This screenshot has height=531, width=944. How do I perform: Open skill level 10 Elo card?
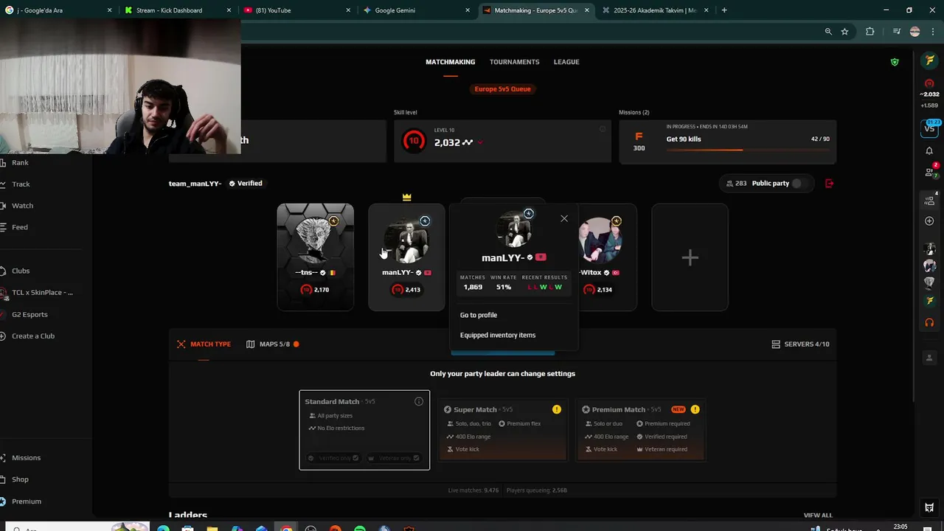click(x=502, y=142)
